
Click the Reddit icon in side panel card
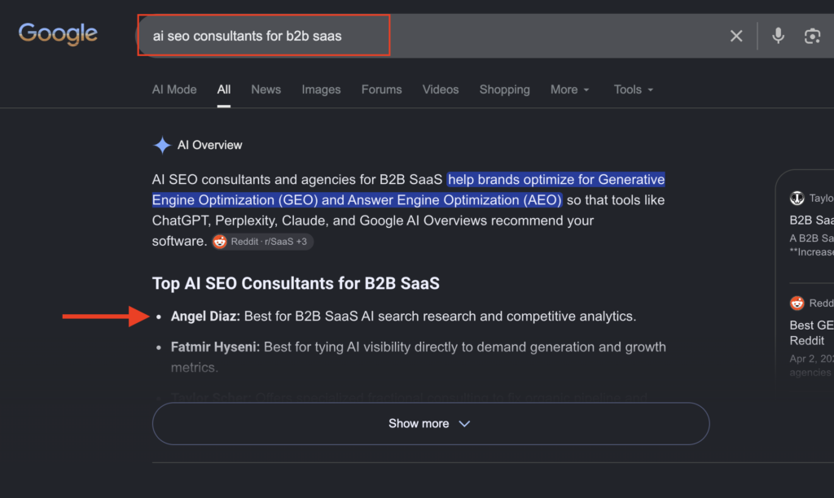(x=797, y=303)
